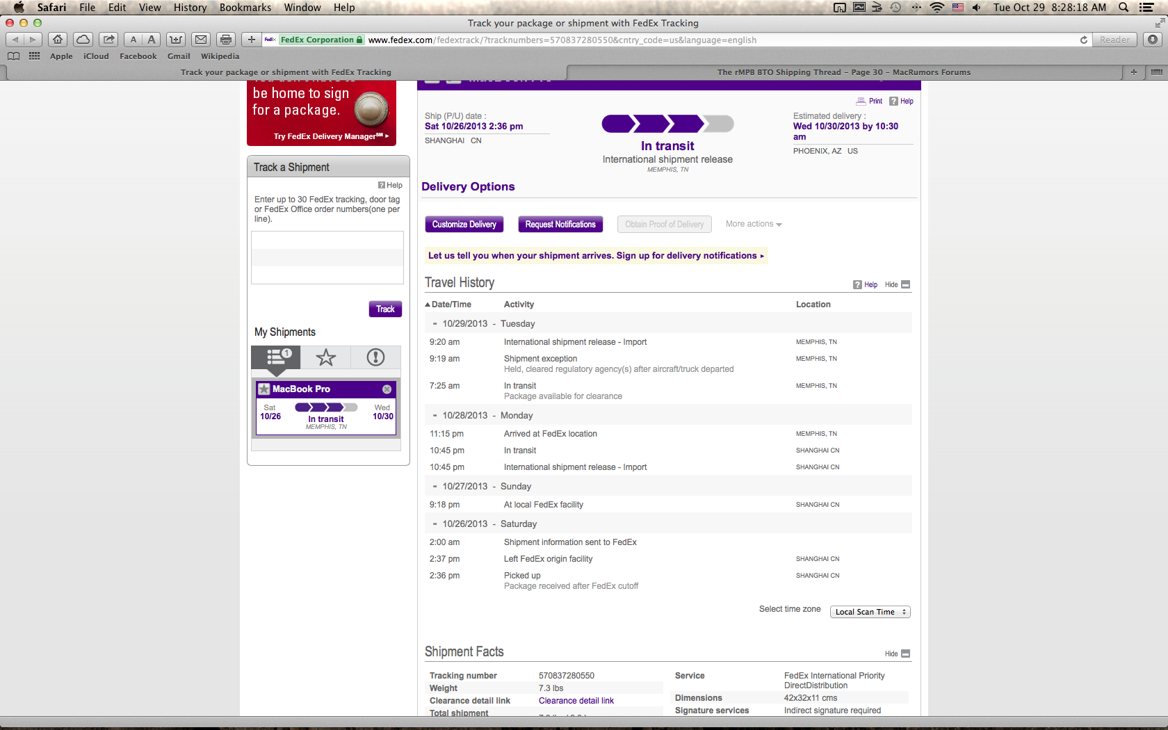Collapse the 10/29/2013 Tuesday group
Viewport: 1168px width, 730px height.
pos(435,324)
